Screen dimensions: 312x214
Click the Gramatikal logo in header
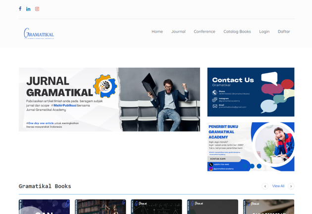(39, 33)
